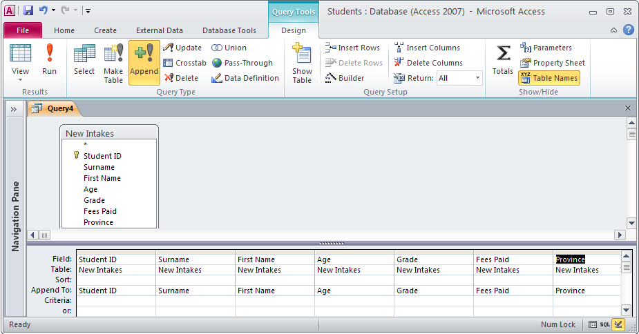Click the Criteria cell under Surname
The image size is (639, 334).
195,301
